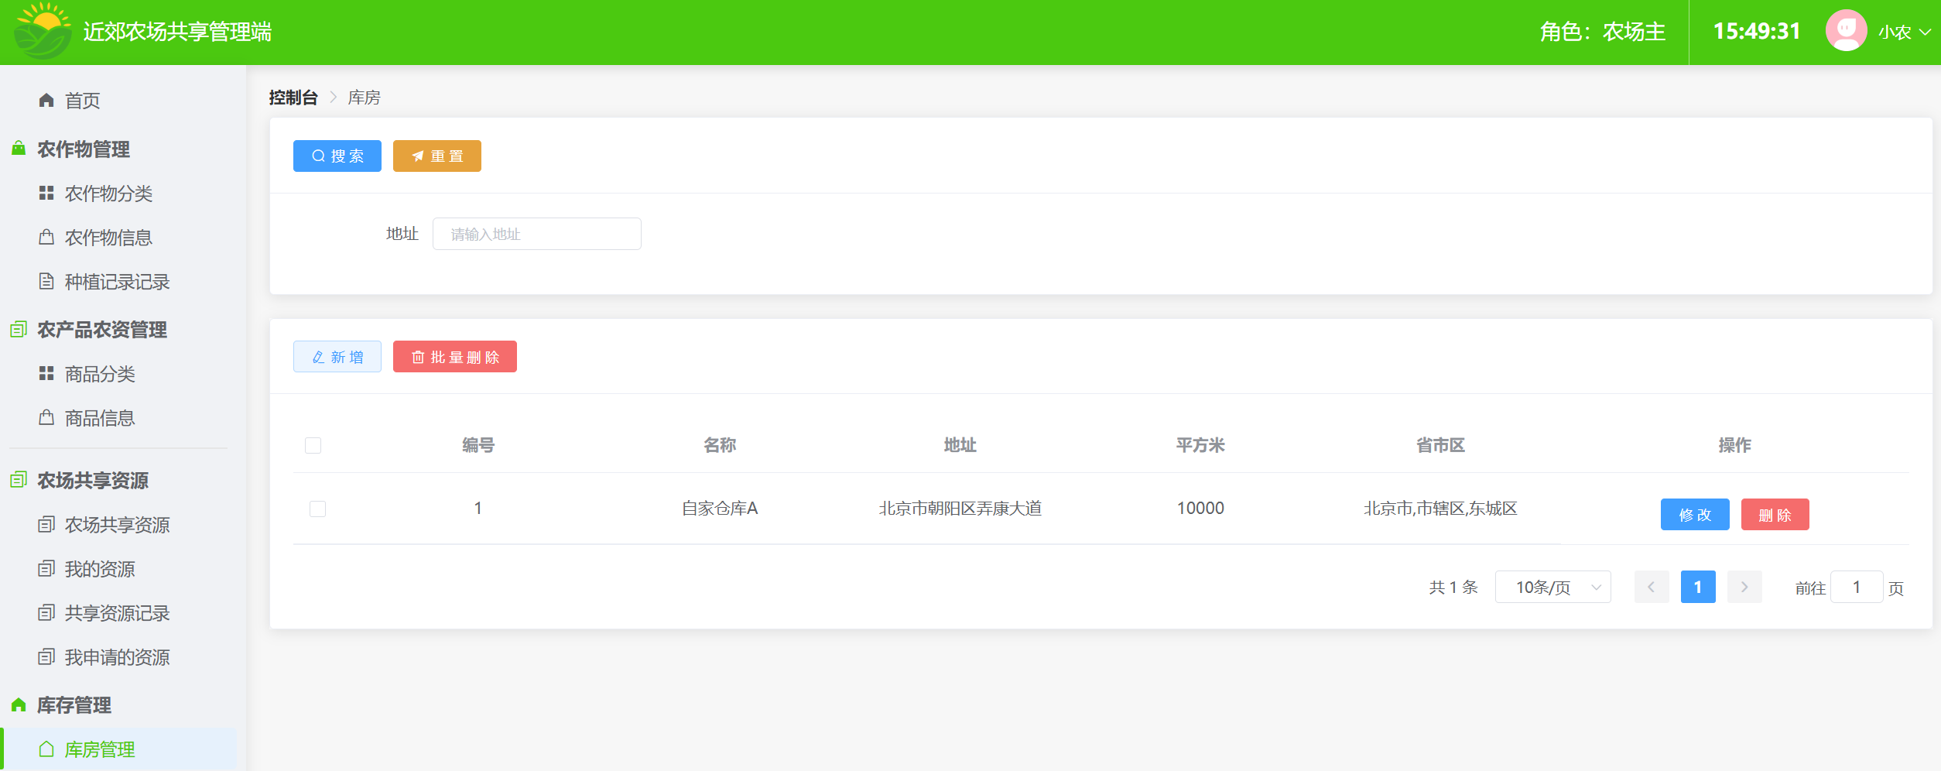Screen dimensions: 1941x771
Task: Collapse the 农场共享资源 group header
Action: click(92, 480)
